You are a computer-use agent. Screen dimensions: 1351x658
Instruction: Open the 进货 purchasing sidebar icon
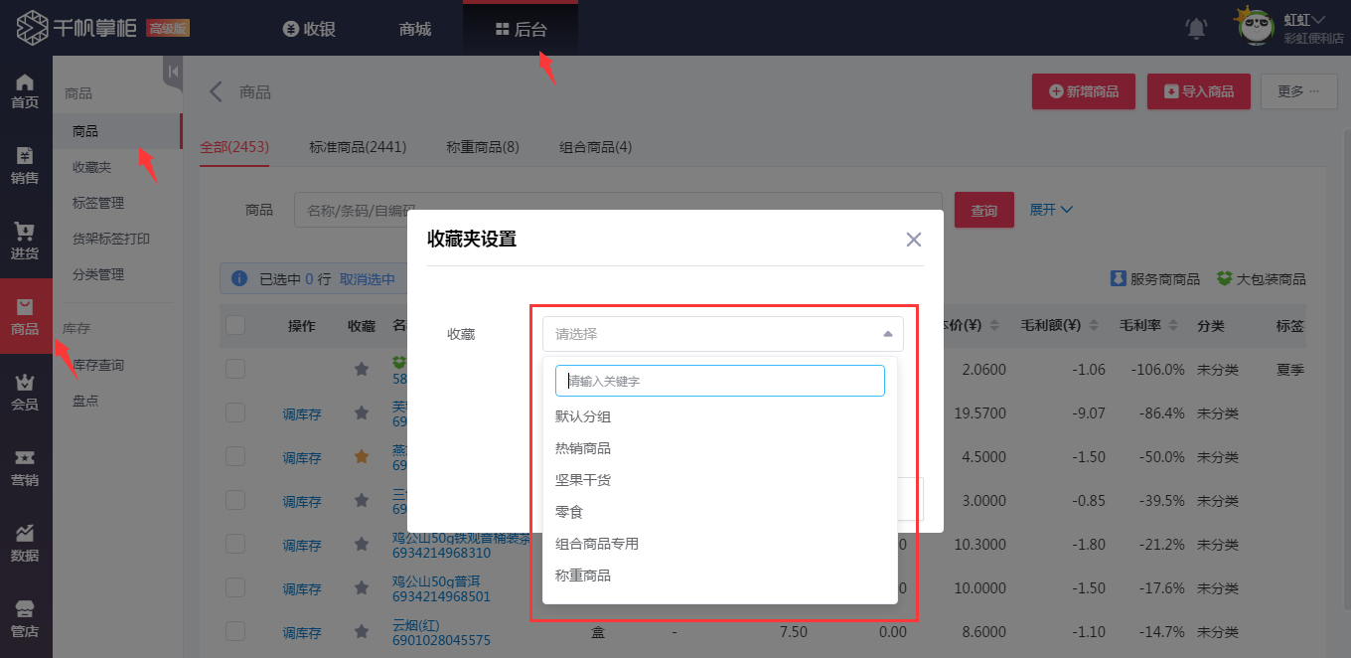[26, 239]
